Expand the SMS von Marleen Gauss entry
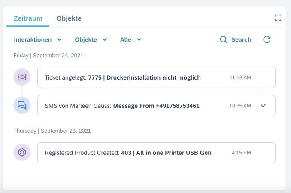Viewport: 291px width, 193px height. pos(263,106)
